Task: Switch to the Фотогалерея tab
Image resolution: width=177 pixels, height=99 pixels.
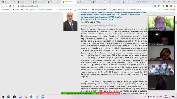Action: 99,2
